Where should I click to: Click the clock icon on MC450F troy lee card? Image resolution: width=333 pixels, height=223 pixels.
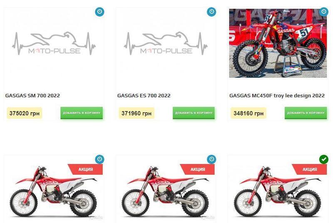click(324, 12)
